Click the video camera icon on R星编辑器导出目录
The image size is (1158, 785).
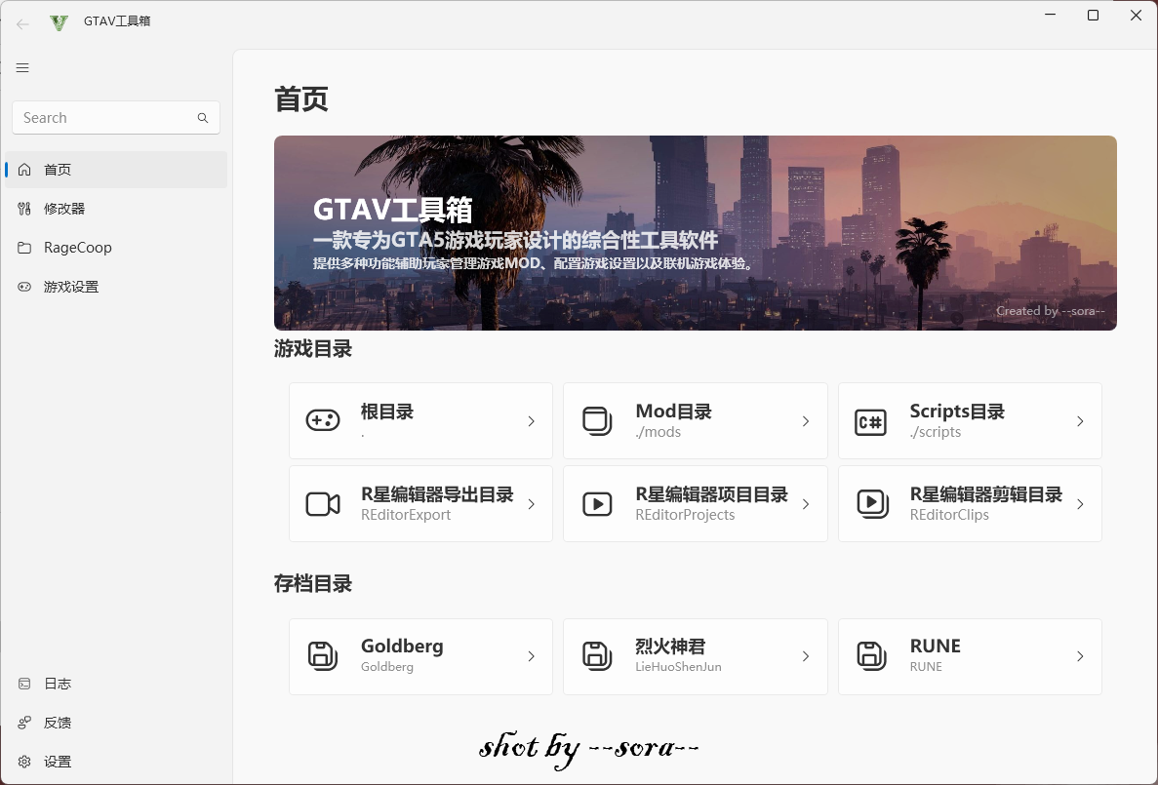(x=323, y=504)
